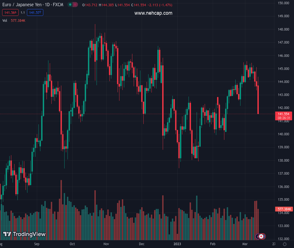
Task: Click the economic event marker on time axis
Action: click(261, 236)
